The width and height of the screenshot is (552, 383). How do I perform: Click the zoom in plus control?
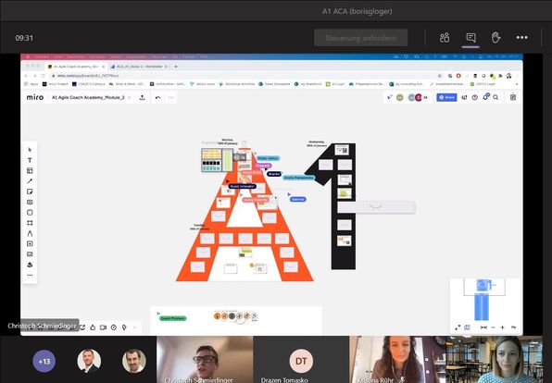[x=502, y=327]
